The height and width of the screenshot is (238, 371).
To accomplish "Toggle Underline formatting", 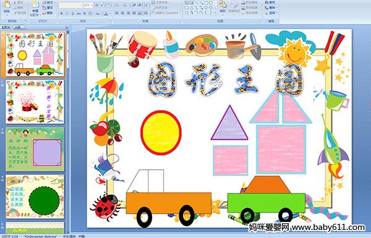I will [x=72, y=14].
